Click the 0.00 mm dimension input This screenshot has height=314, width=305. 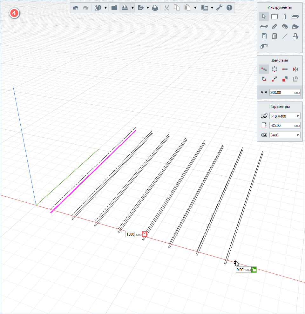tap(243, 270)
